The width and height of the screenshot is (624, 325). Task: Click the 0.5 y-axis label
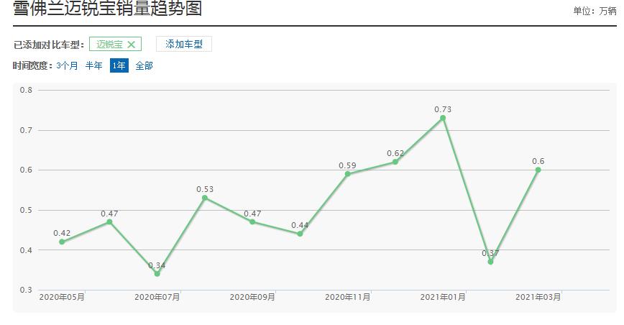tap(26, 210)
